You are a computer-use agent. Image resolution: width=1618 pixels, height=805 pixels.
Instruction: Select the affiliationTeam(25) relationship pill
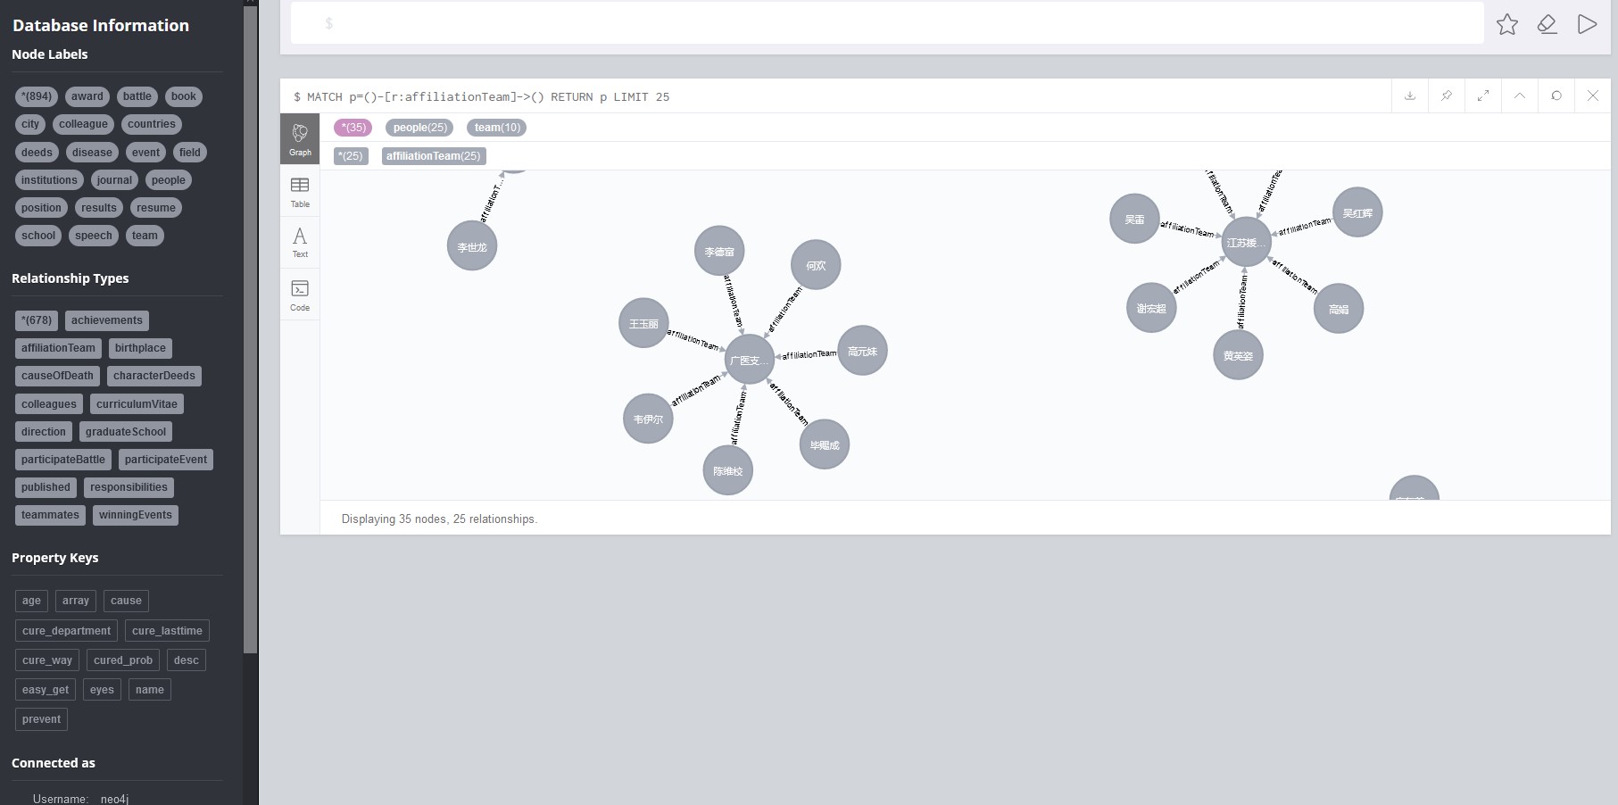click(x=434, y=156)
